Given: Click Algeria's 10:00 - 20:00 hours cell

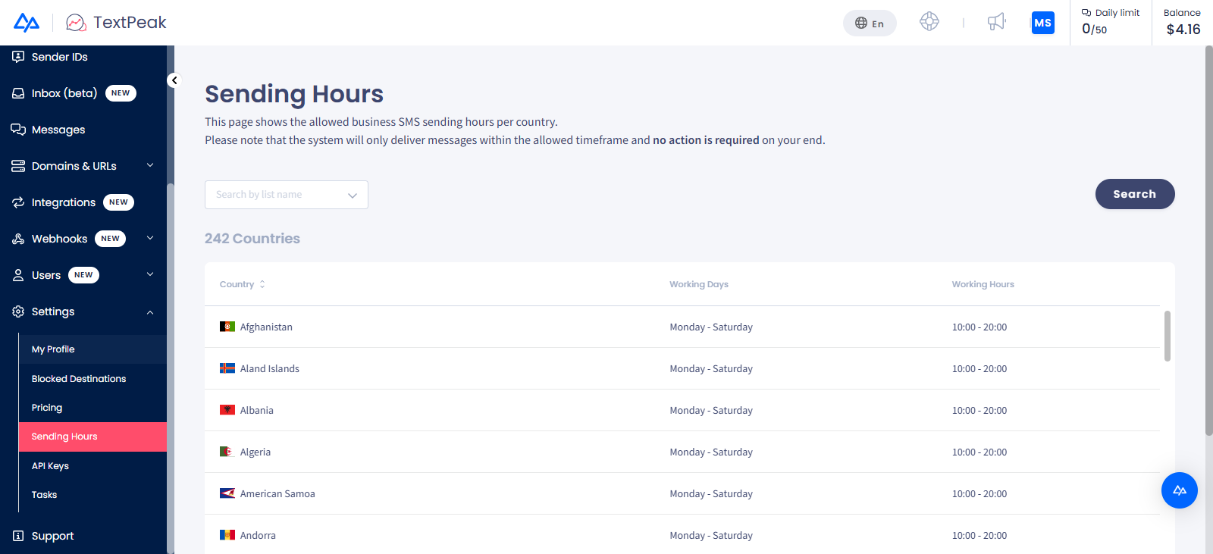Looking at the screenshot, I should tap(979, 452).
